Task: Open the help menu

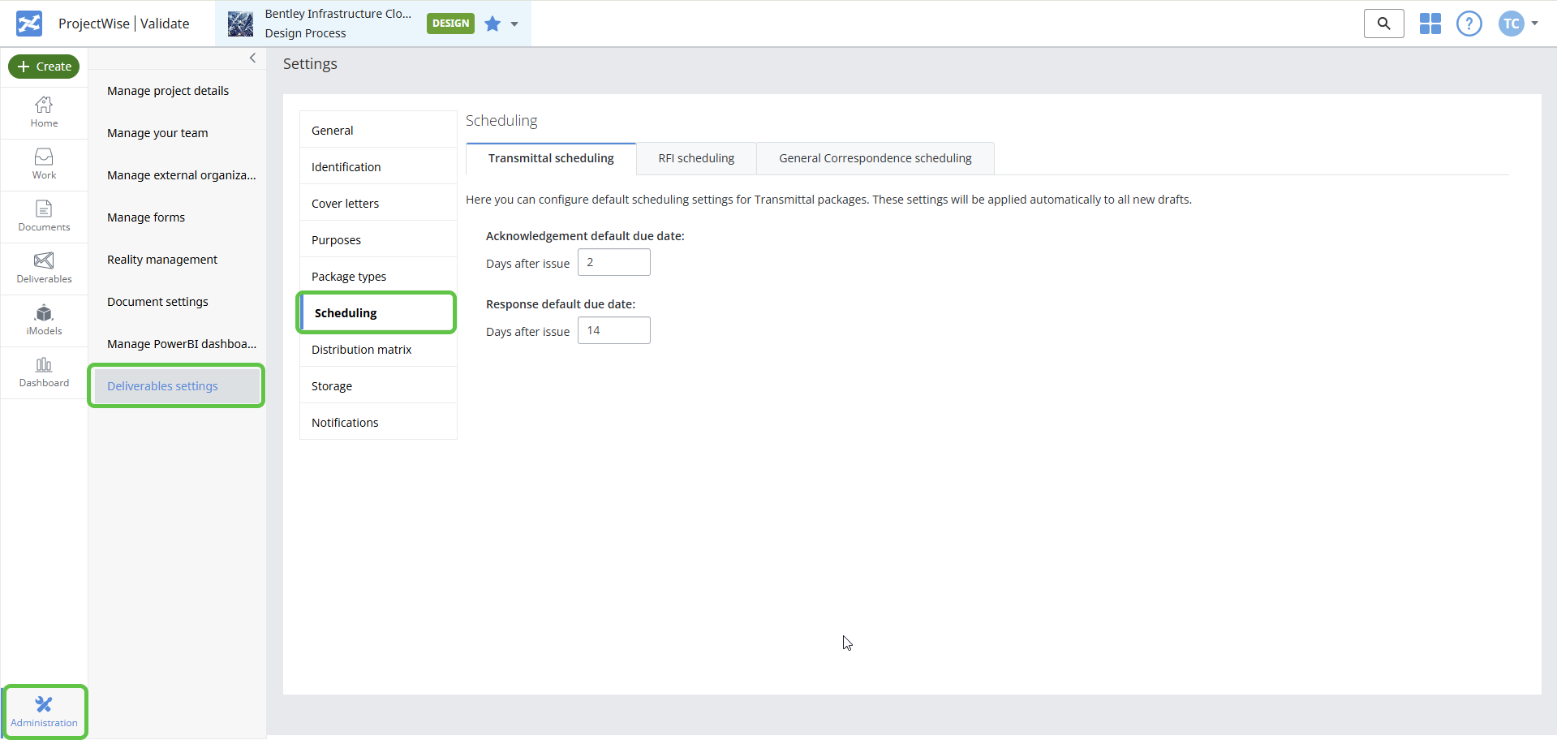Action: click(1469, 24)
